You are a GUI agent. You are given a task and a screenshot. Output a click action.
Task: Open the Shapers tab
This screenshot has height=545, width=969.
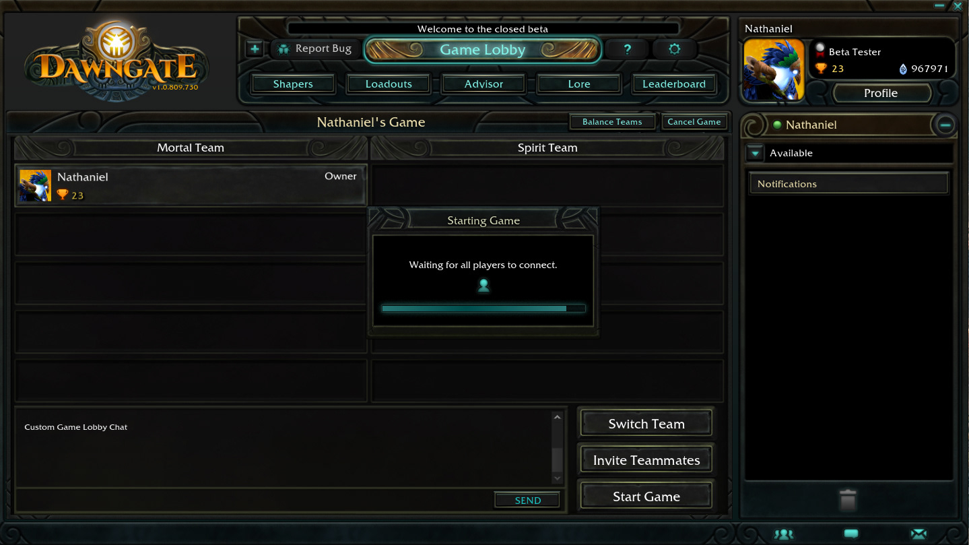tap(293, 84)
